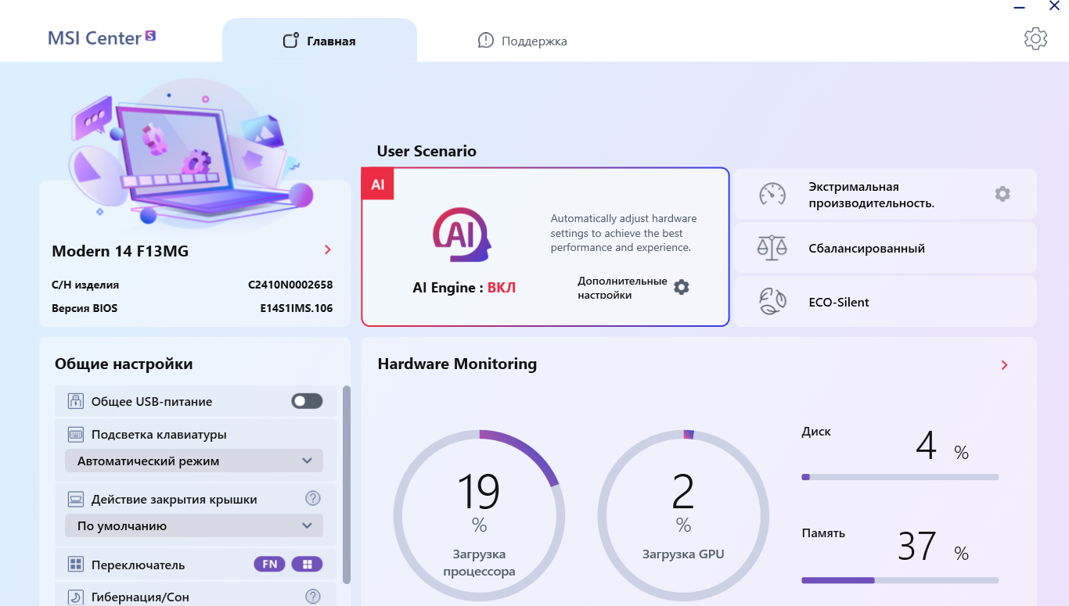Open settings gear in top-right corner
This screenshot has height=606, width=1069.
click(x=1035, y=38)
